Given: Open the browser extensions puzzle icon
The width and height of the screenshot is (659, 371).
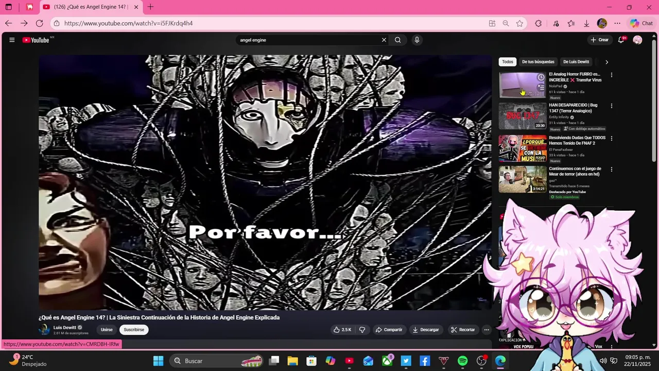Looking at the screenshot, I should click(538, 23).
